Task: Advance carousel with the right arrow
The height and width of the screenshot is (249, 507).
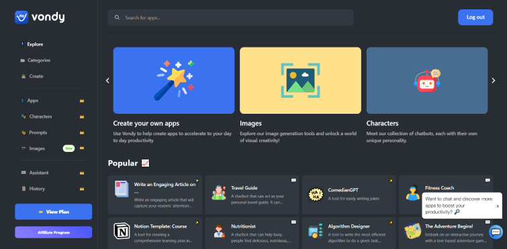Action: coord(493,80)
